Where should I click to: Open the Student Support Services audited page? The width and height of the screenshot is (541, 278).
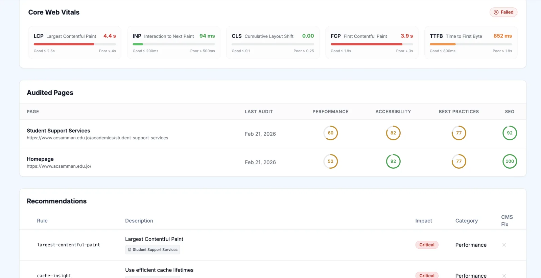tap(58, 131)
